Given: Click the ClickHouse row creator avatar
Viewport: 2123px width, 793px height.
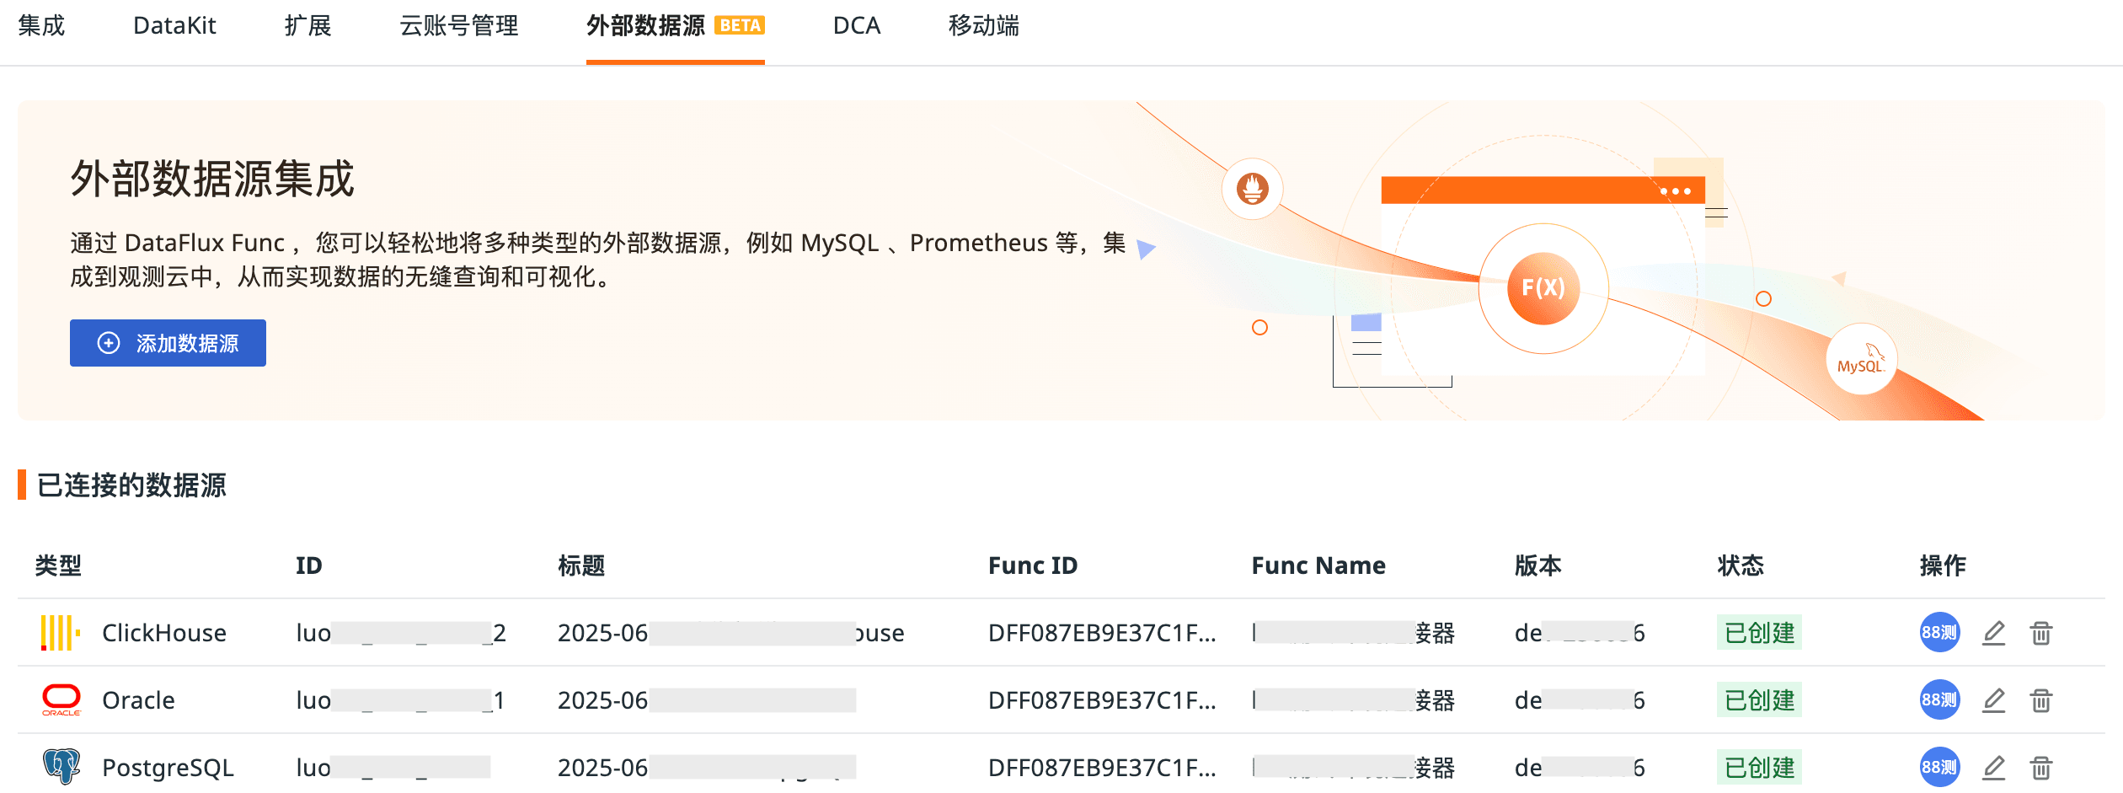Looking at the screenshot, I should pos(1939,632).
